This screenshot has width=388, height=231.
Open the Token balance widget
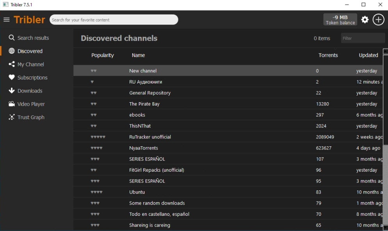tap(340, 20)
